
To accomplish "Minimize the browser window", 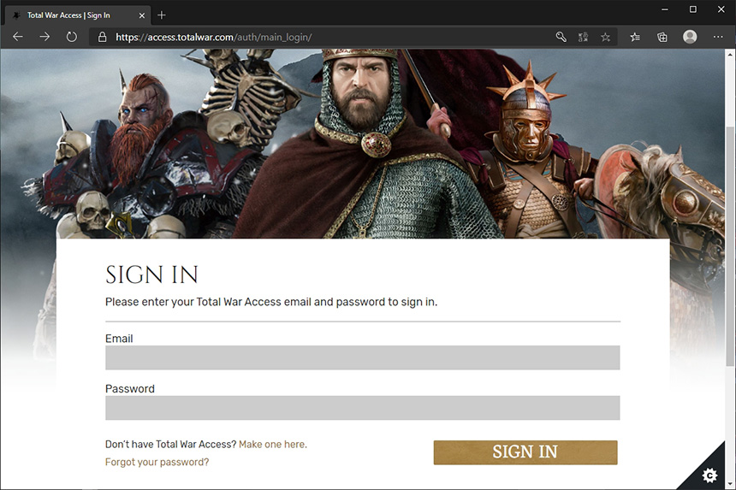I will click(x=665, y=9).
